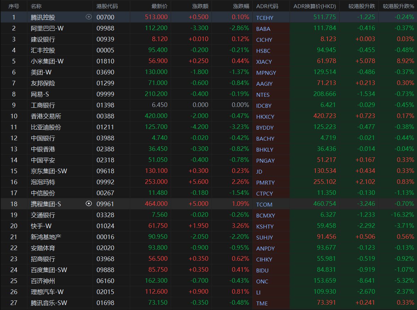
Task: Open the 建设银行 row
Action: (209, 39)
